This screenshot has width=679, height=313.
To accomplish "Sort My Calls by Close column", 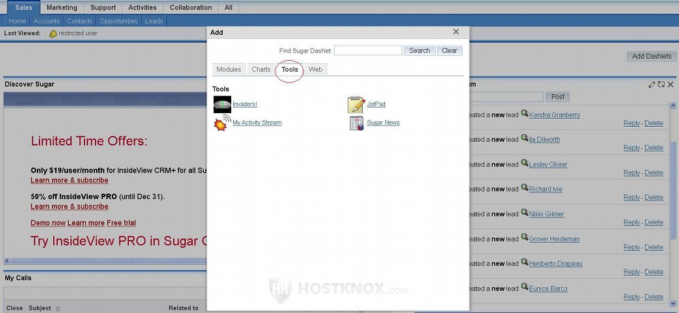I will pyautogui.click(x=14, y=308).
